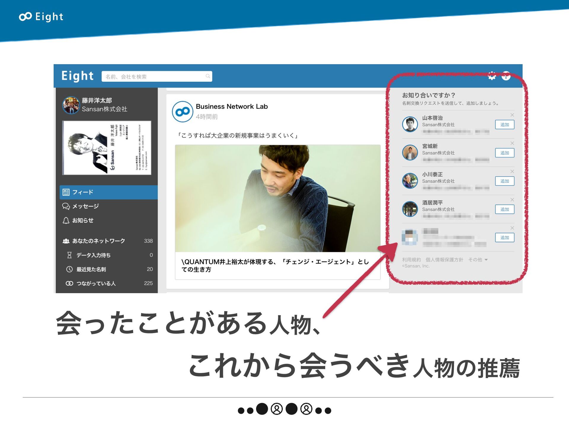Viewport: 569px width, 426px height.
Task: Open settings gear icon in header
Action: [492, 76]
